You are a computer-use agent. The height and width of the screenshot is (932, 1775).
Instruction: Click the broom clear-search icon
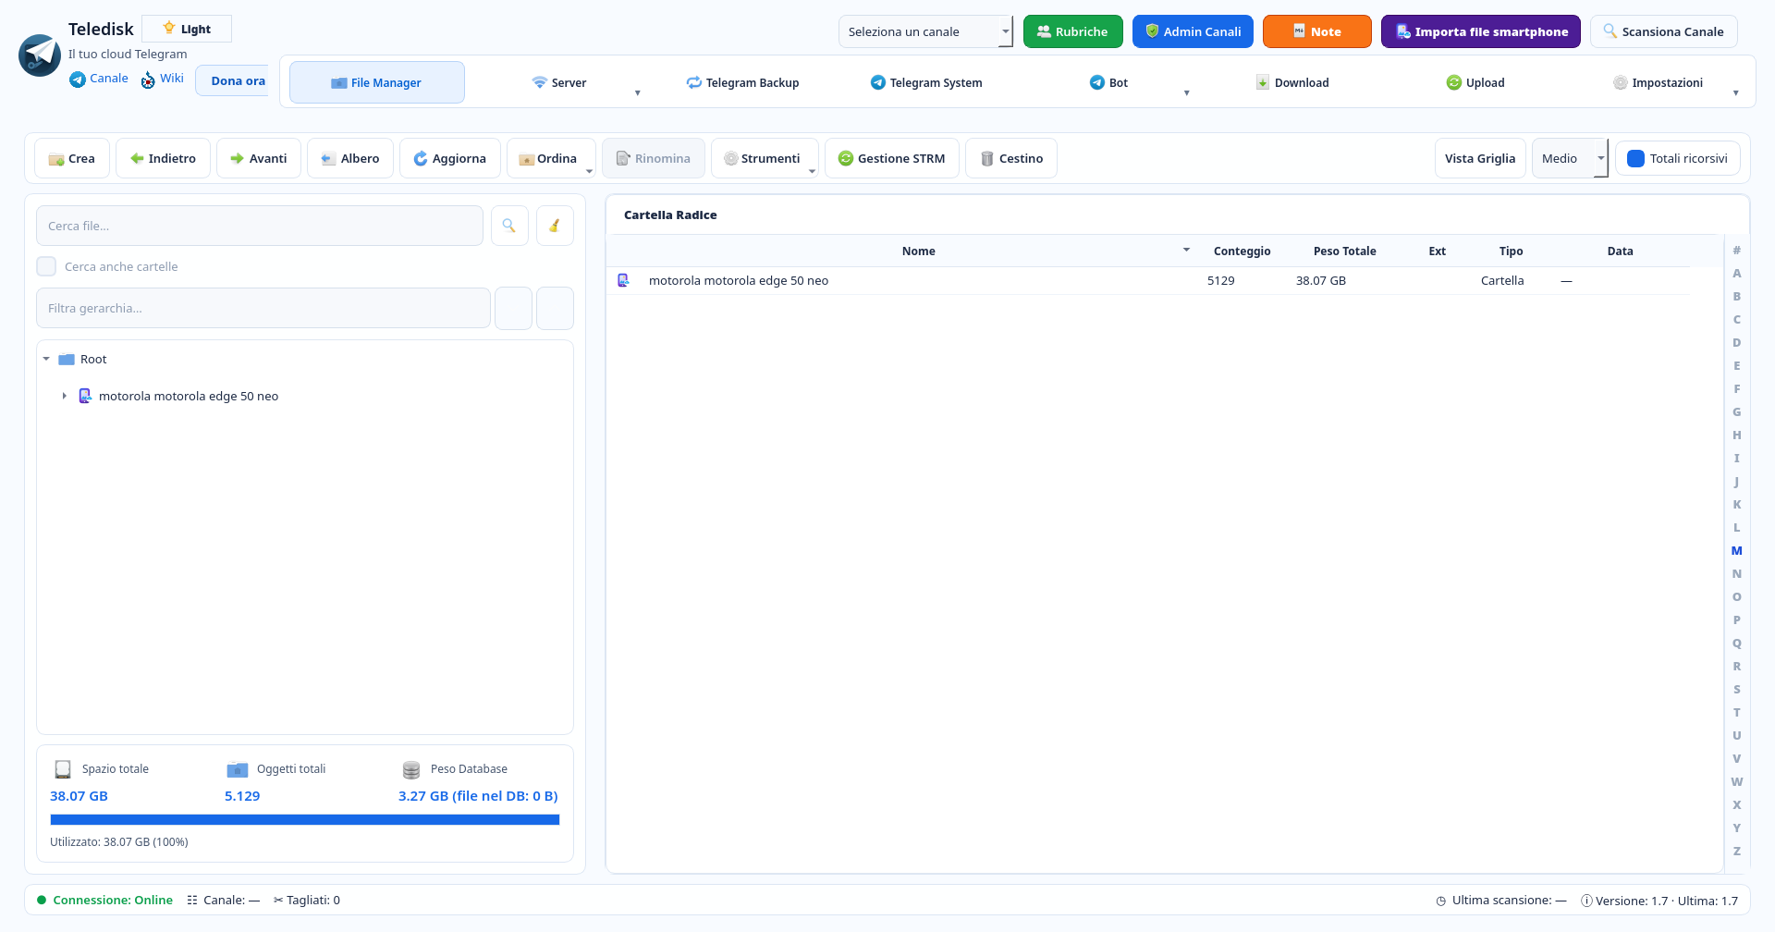coord(555,226)
